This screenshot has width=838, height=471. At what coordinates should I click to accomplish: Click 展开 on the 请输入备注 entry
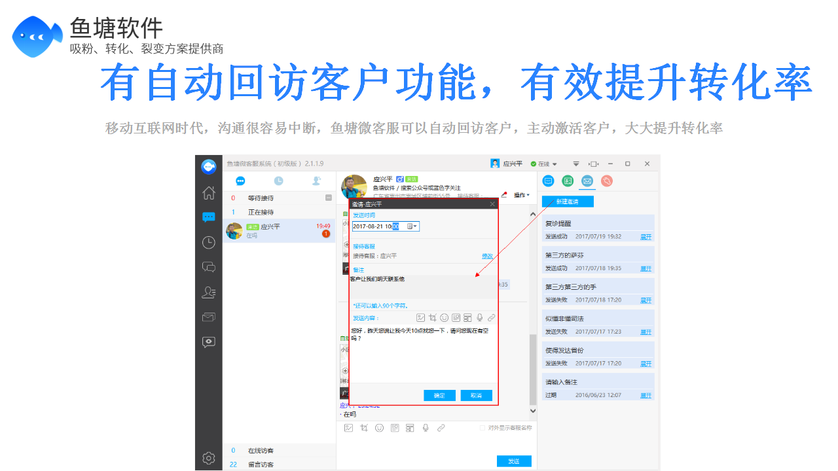[646, 395]
